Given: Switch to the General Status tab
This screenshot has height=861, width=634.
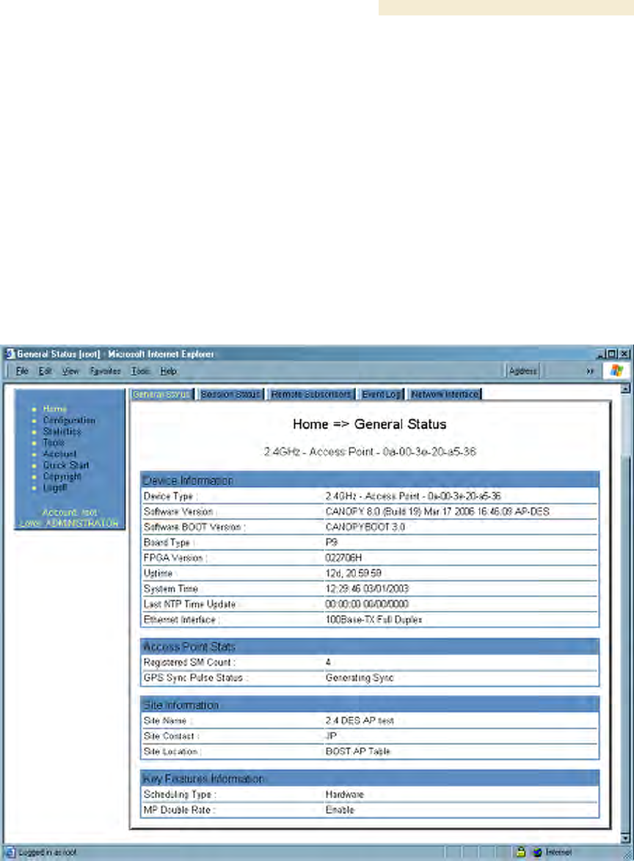Looking at the screenshot, I should click(x=161, y=395).
